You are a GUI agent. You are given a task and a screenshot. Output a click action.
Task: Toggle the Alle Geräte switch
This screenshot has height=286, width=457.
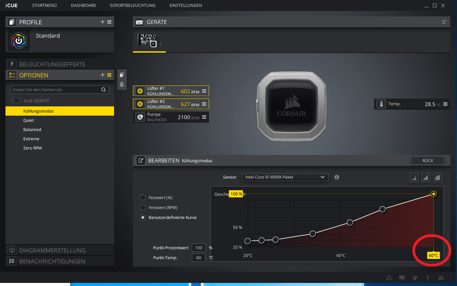point(15,101)
